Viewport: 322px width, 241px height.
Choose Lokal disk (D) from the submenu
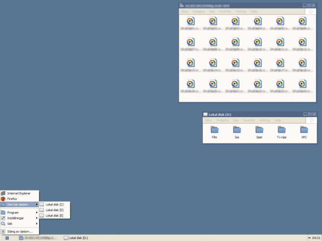54,210
